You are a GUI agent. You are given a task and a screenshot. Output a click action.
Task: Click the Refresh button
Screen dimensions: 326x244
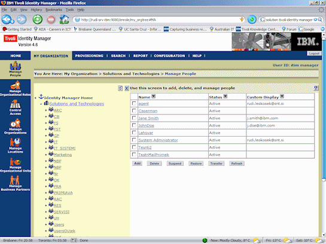pyautogui.click(x=237, y=163)
